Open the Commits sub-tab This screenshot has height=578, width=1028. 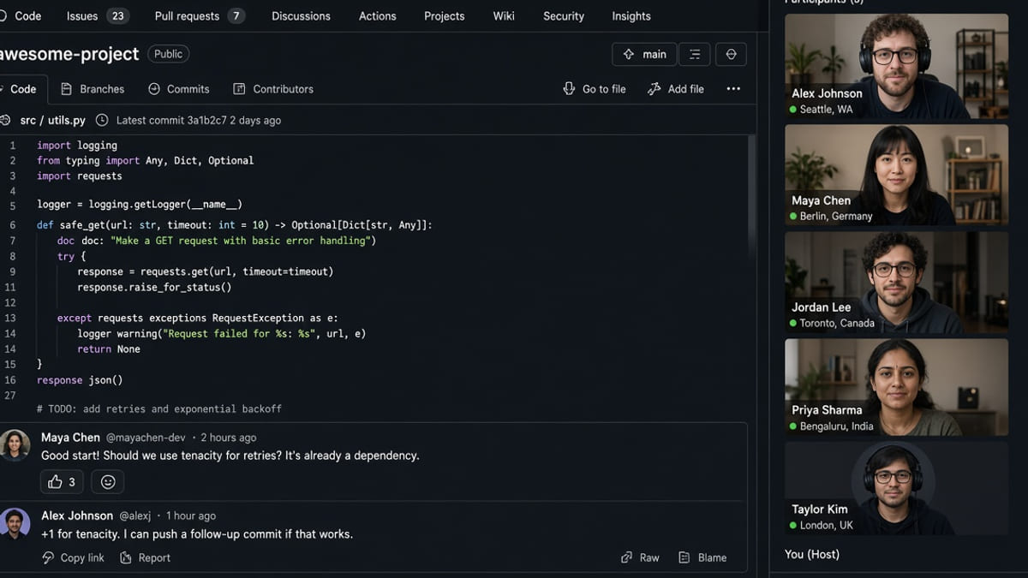tap(179, 89)
